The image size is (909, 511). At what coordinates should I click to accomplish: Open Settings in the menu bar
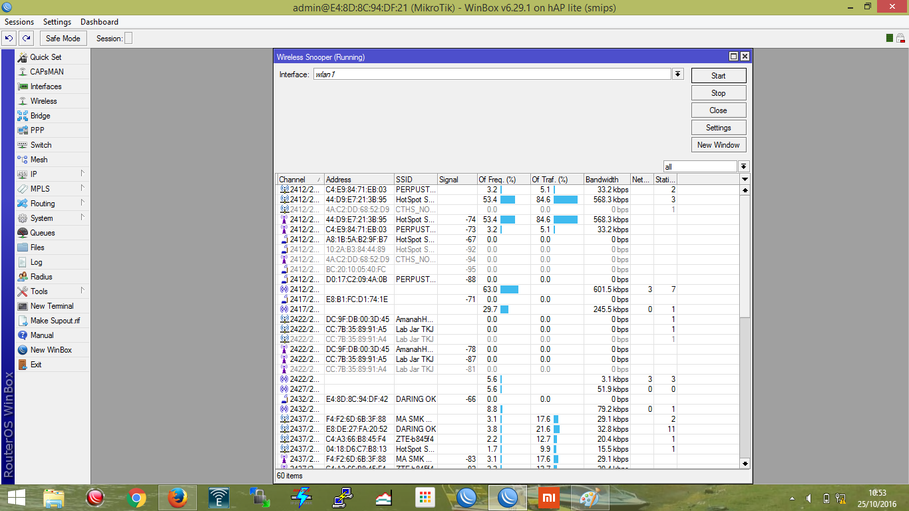pos(57,22)
